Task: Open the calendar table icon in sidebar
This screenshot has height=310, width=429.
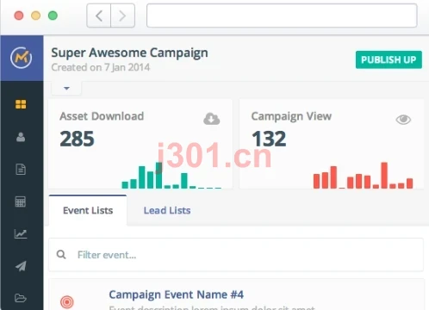Action: [21, 201]
